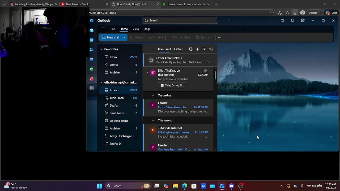The height and width of the screenshot is (191, 340).
Task: Open the message list filter icon
Action: (x=204, y=49)
